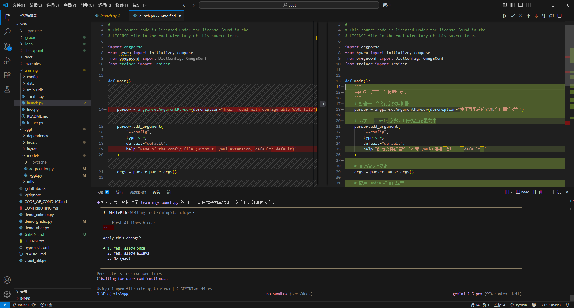574x308 pixels.
Task: Select option 'Yes, allow once'
Action: click(x=126, y=248)
